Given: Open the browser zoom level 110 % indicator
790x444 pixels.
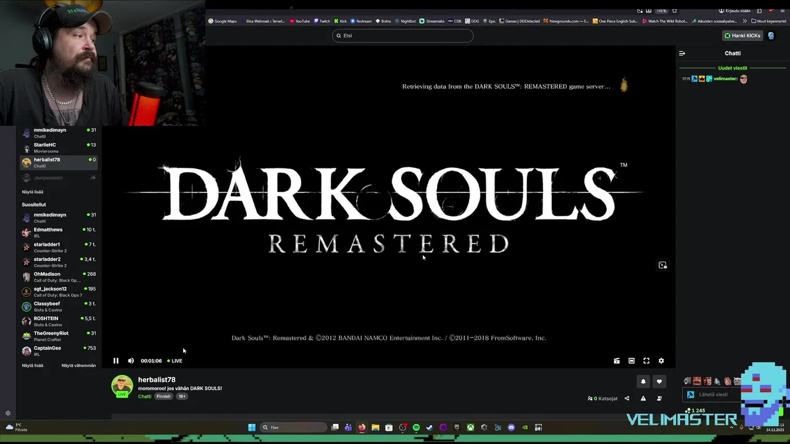Looking at the screenshot, I should pos(662,10).
